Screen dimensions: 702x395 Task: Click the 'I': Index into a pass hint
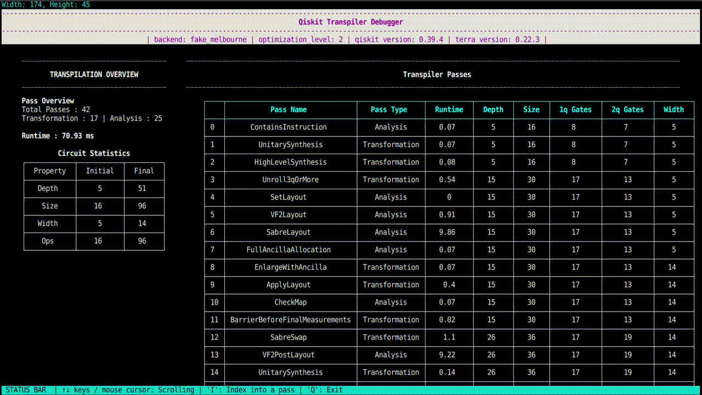[251, 390]
